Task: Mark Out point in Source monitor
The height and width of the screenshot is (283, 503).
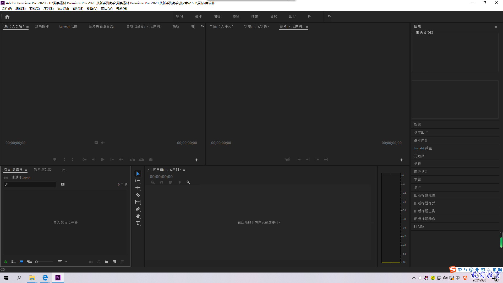Action: (x=73, y=160)
